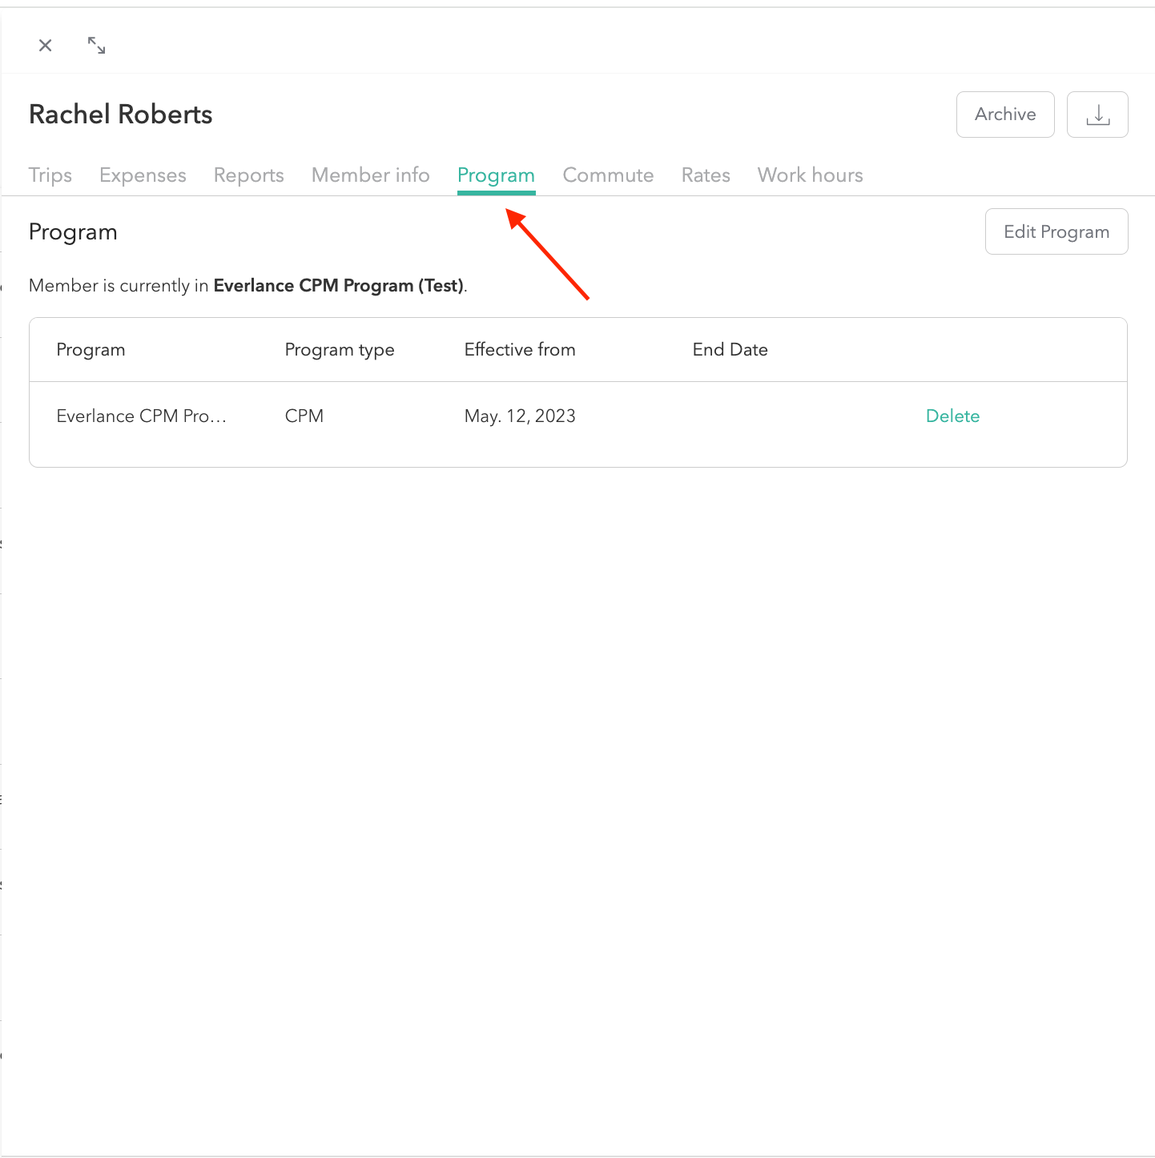Go to the Reports tab
1155x1158 pixels.
tap(248, 175)
